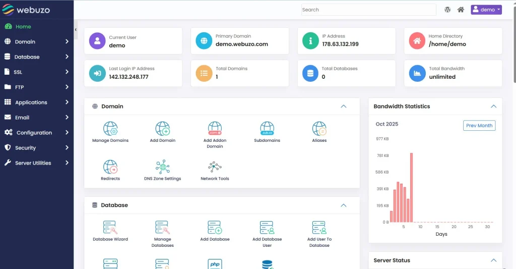Viewport: 516px width, 269px height.
Task: Open the Manage Domains icon
Action: pos(110,129)
